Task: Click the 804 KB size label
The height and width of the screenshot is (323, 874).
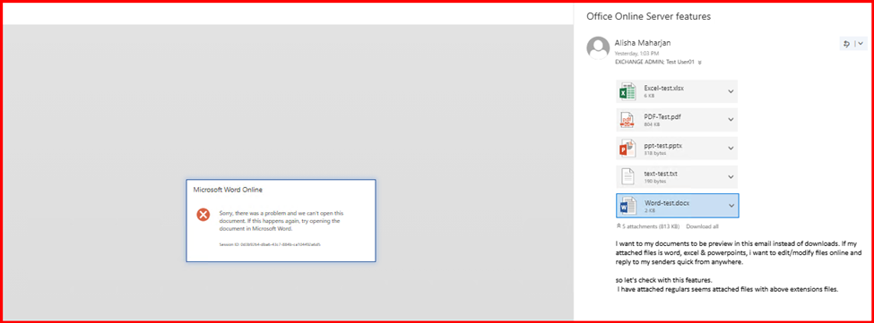Action: (x=653, y=124)
